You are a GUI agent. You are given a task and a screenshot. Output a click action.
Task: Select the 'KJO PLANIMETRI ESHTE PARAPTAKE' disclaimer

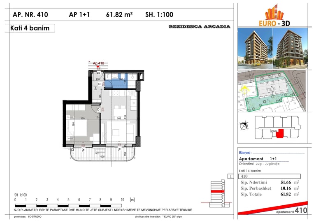coord(103,210)
